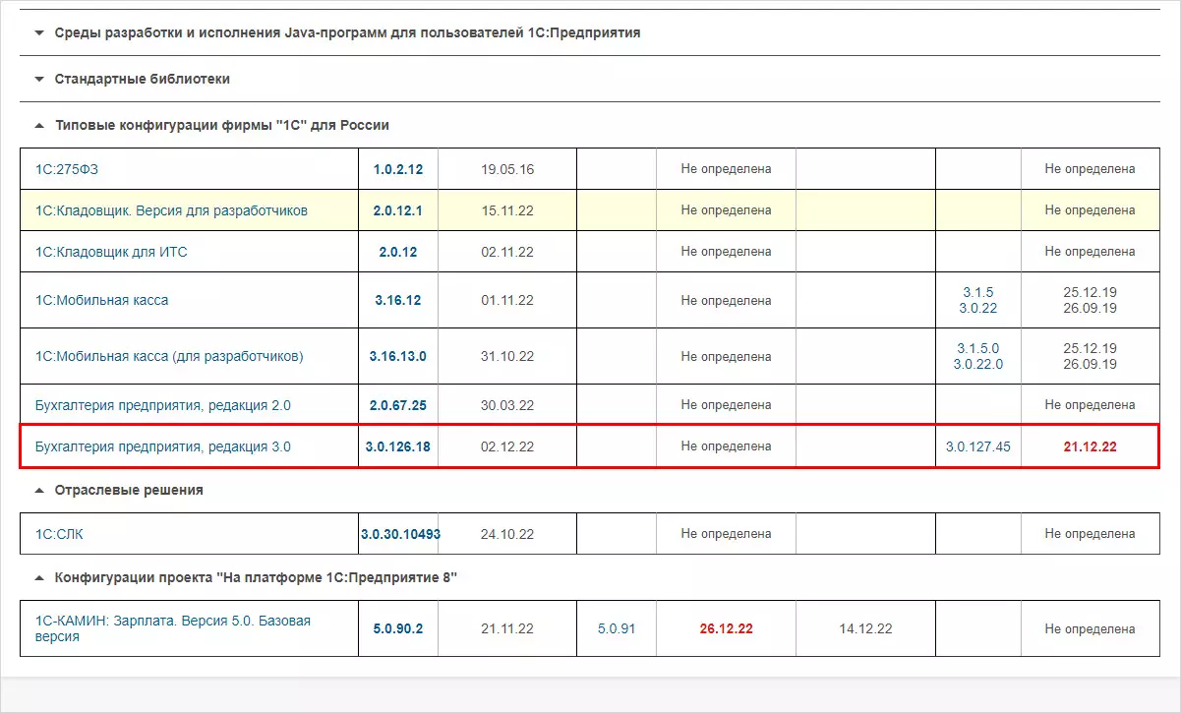Open version 2.0.67.25 link
The image size is (1181, 713).
point(398,405)
